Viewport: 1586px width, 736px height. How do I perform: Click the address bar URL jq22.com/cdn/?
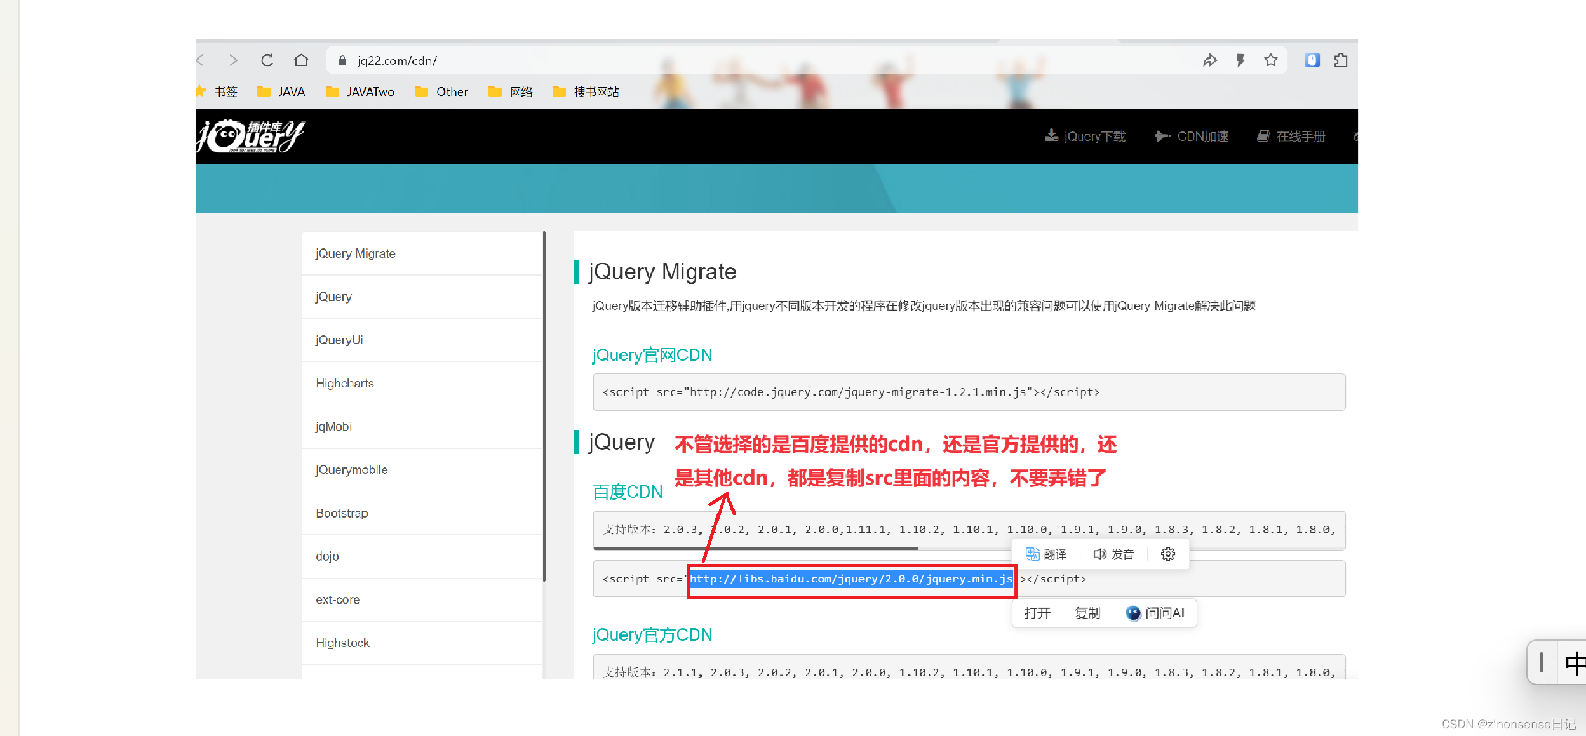[397, 60]
